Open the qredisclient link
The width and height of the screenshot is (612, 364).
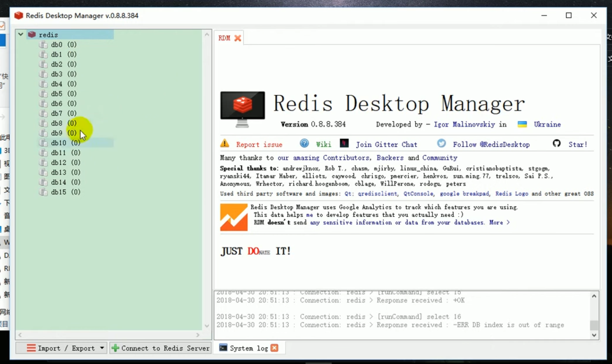[x=378, y=193]
